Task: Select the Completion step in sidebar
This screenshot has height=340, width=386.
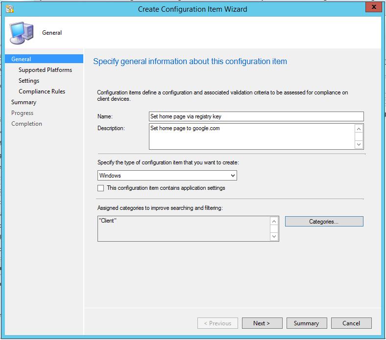Action: pyautogui.click(x=26, y=124)
